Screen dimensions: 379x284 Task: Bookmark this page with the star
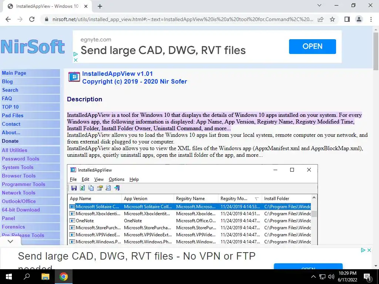pyautogui.click(x=332, y=19)
